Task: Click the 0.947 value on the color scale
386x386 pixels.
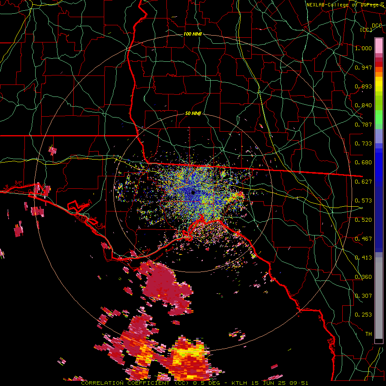Action: point(363,67)
